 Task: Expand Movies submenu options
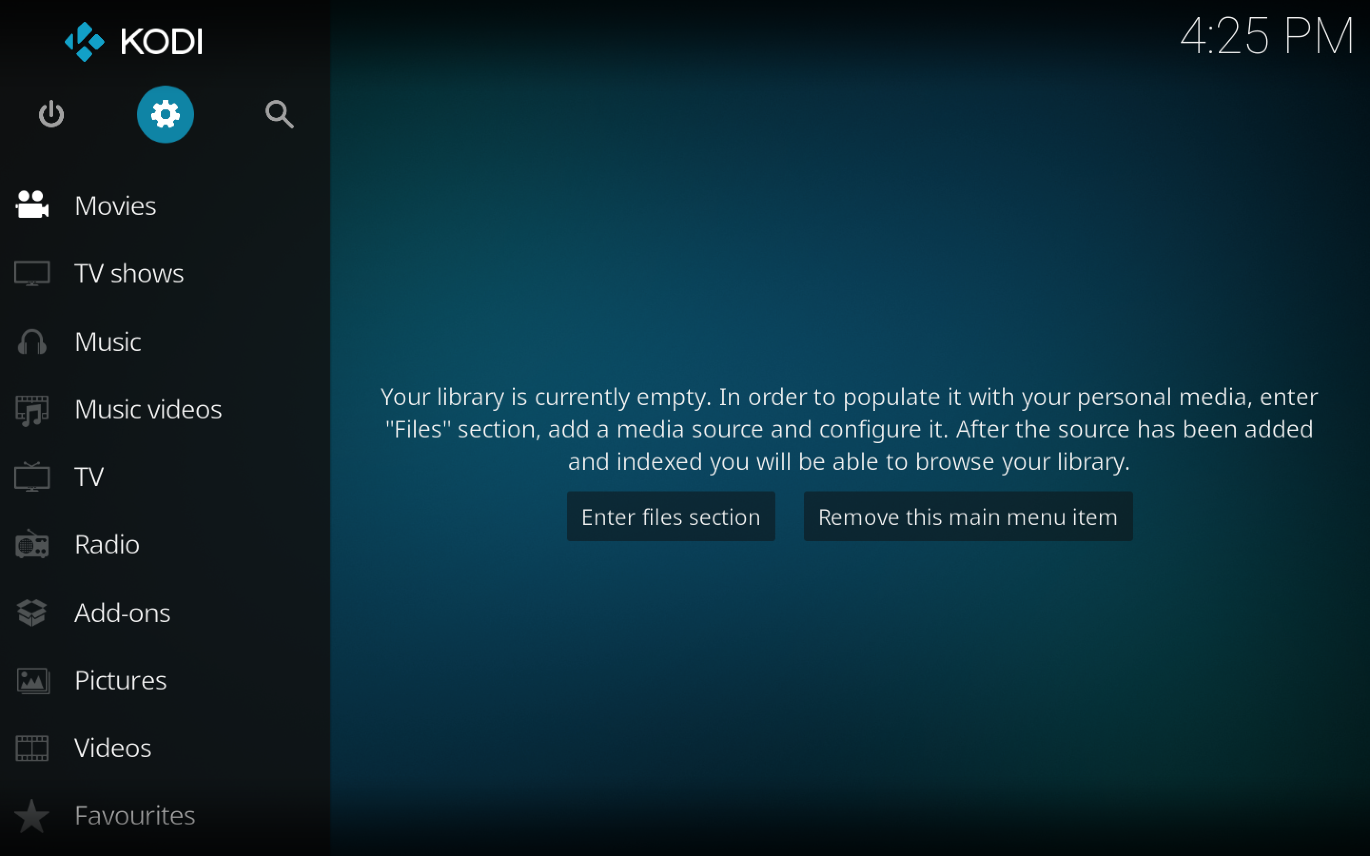coord(115,205)
